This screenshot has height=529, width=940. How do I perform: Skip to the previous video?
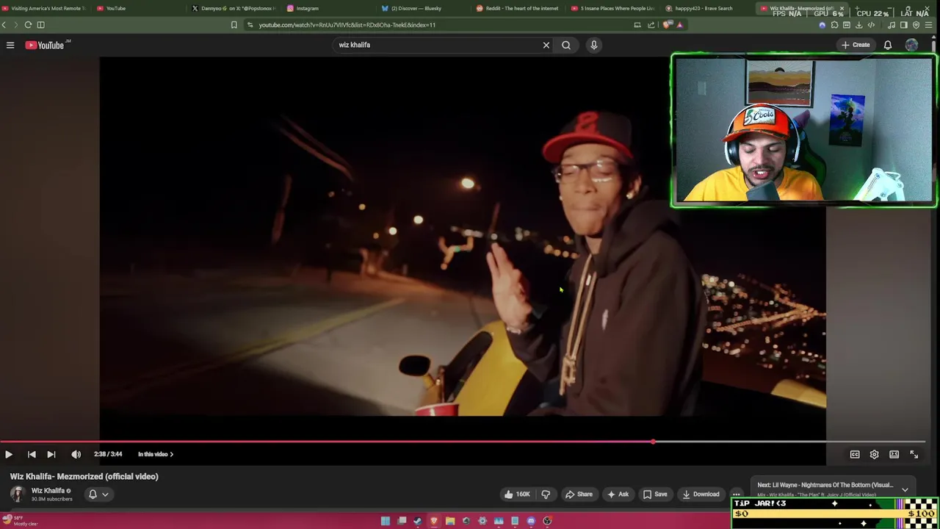(32, 454)
